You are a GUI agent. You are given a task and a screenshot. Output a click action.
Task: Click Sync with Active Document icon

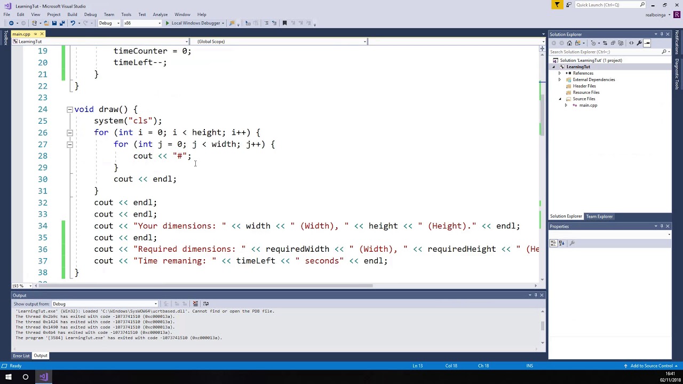pos(605,43)
